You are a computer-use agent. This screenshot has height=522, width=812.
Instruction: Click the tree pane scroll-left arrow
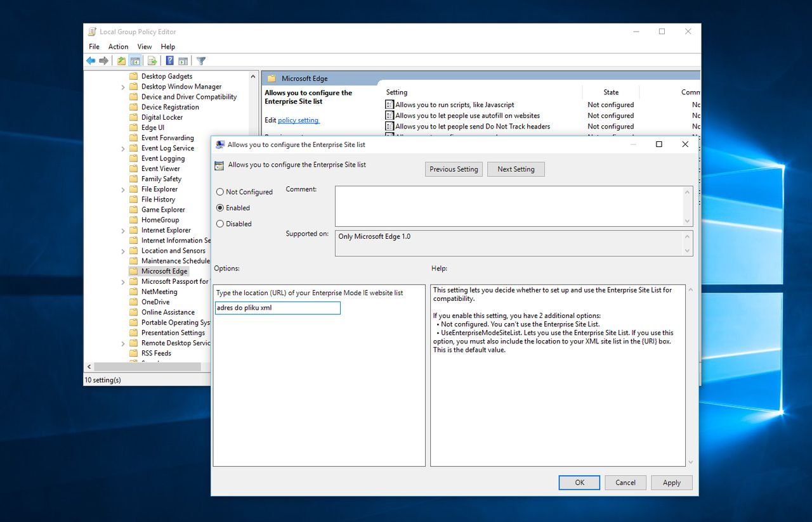(x=89, y=367)
